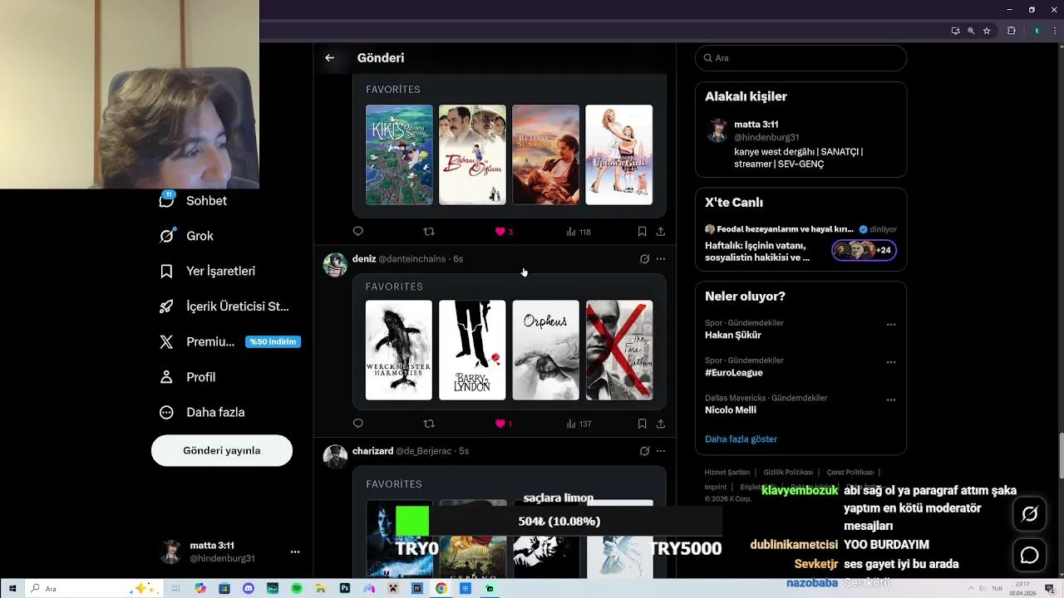Image resolution: width=1064 pixels, height=598 pixels.
Task: Open Spotify from the taskbar
Action: tap(297, 588)
